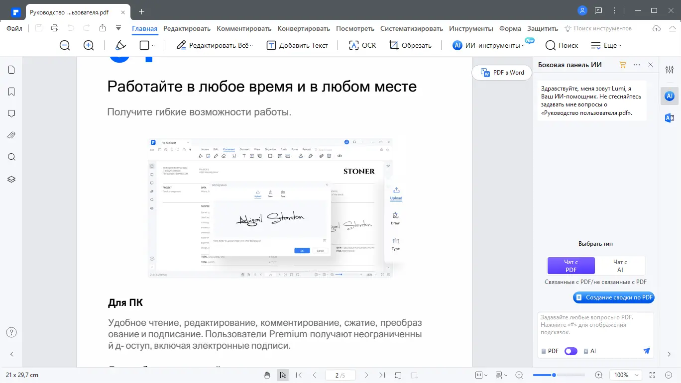Open the Add Text tool
This screenshot has height=383, width=681.
pos(297,45)
